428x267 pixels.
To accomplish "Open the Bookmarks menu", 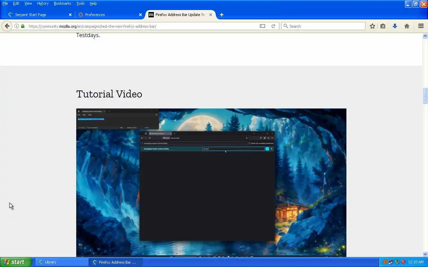I will click(x=62, y=3).
